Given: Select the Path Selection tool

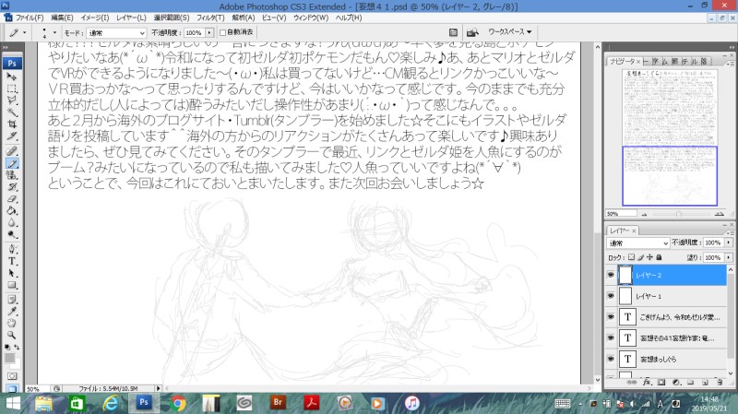Looking at the screenshot, I should [x=12, y=273].
